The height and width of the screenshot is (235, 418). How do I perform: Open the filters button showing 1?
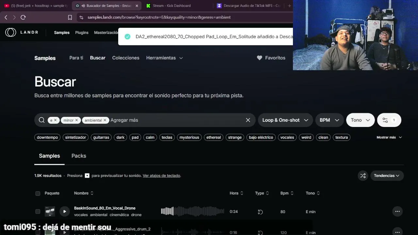pos(389,120)
